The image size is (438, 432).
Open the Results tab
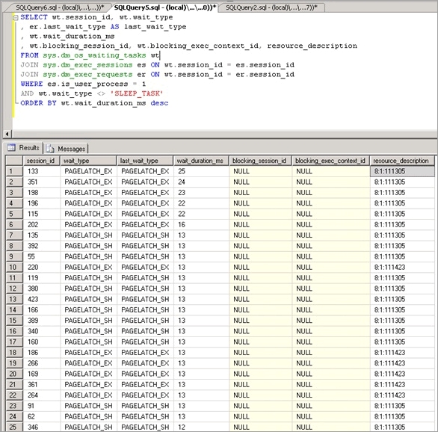pos(23,148)
